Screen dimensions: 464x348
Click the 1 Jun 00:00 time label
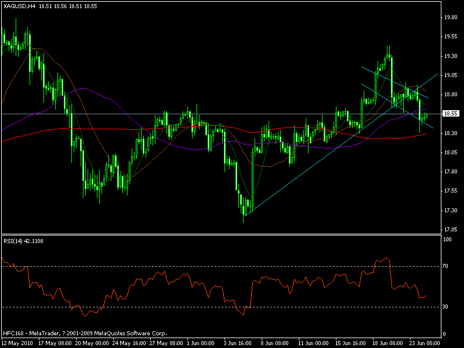[x=201, y=343]
